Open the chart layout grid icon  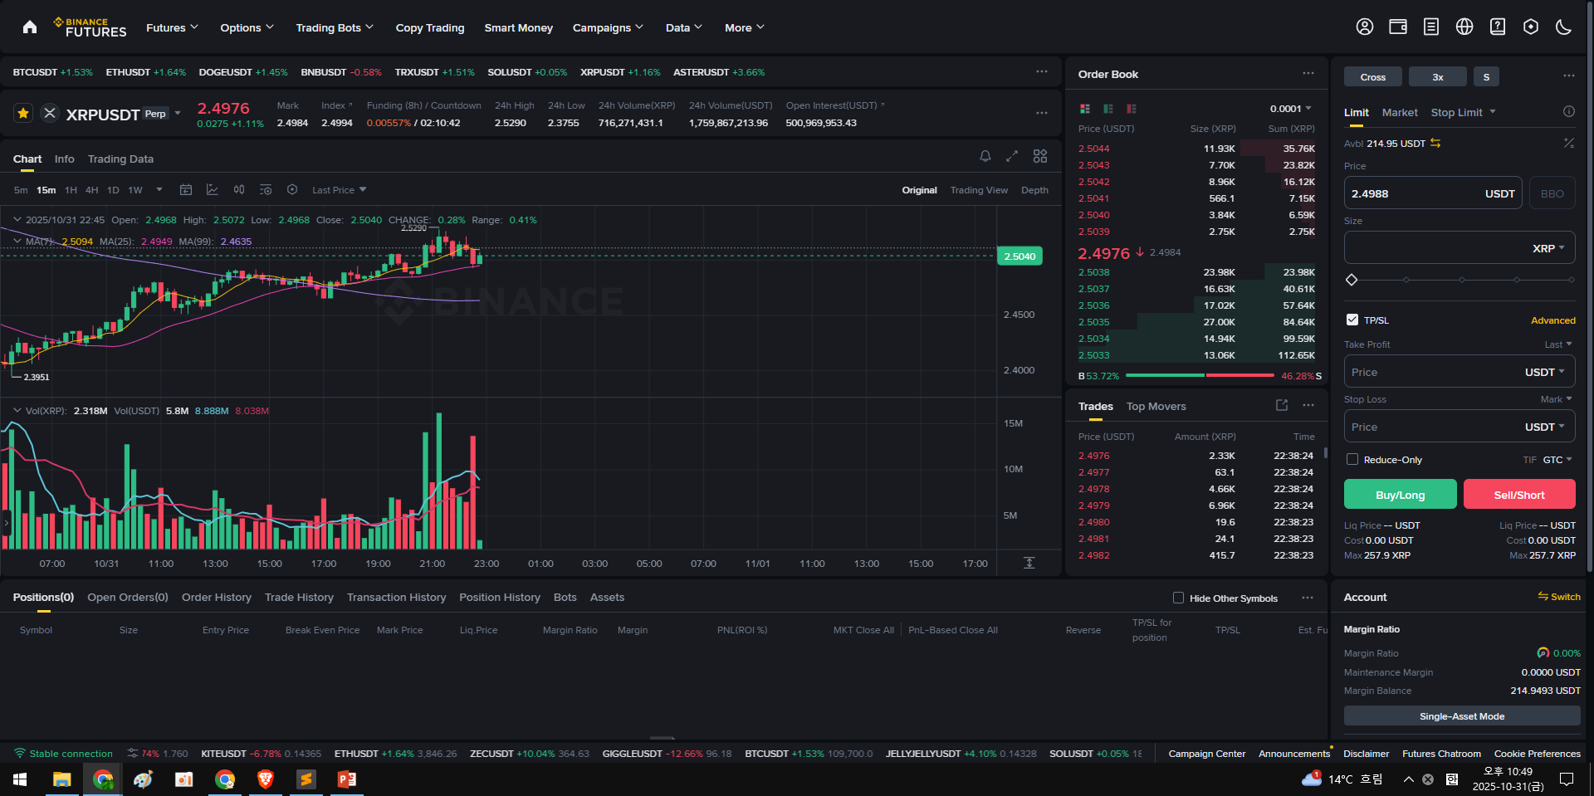tap(1040, 156)
